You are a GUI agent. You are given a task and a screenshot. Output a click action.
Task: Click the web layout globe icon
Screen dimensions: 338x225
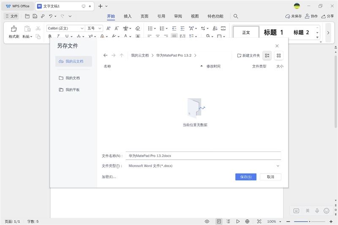(247, 221)
